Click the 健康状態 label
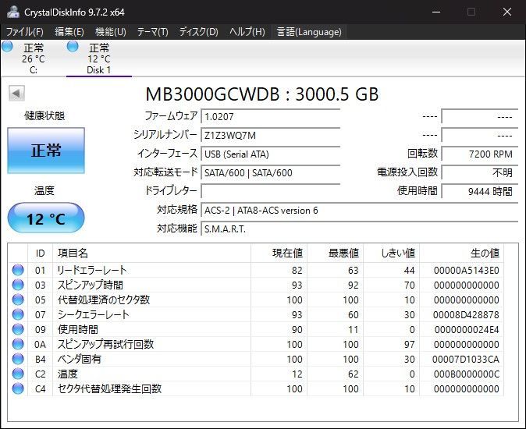 pos(44,115)
